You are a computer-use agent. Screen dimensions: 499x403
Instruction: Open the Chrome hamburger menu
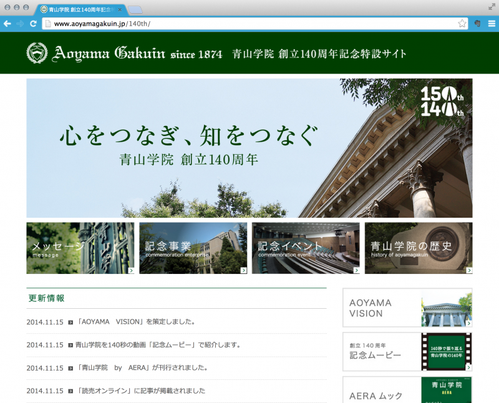point(492,24)
